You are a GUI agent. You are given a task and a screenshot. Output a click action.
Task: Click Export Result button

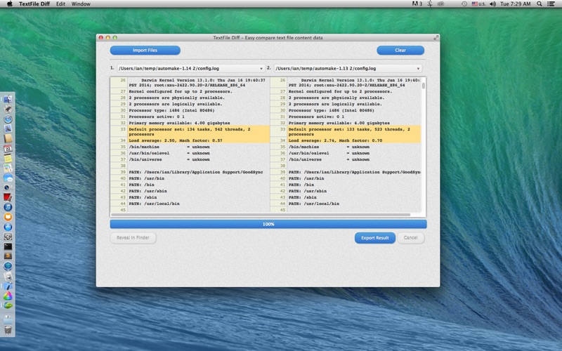point(375,238)
